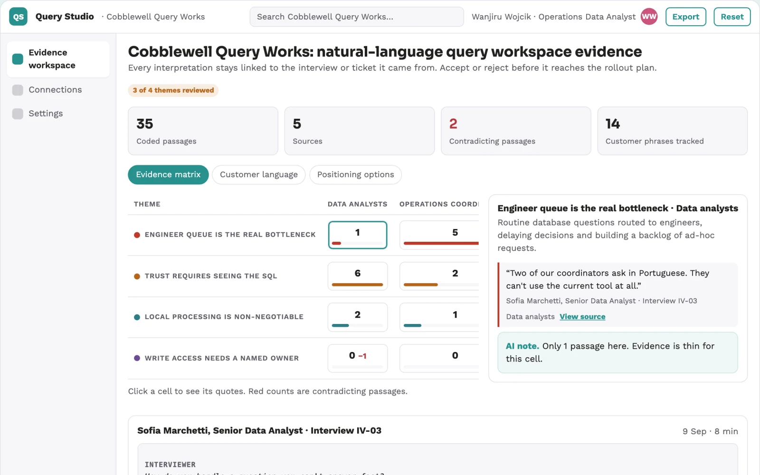The height and width of the screenshot is (475, 760).
Task: Click the Theme column header
Action: click(x=147, y=204)
